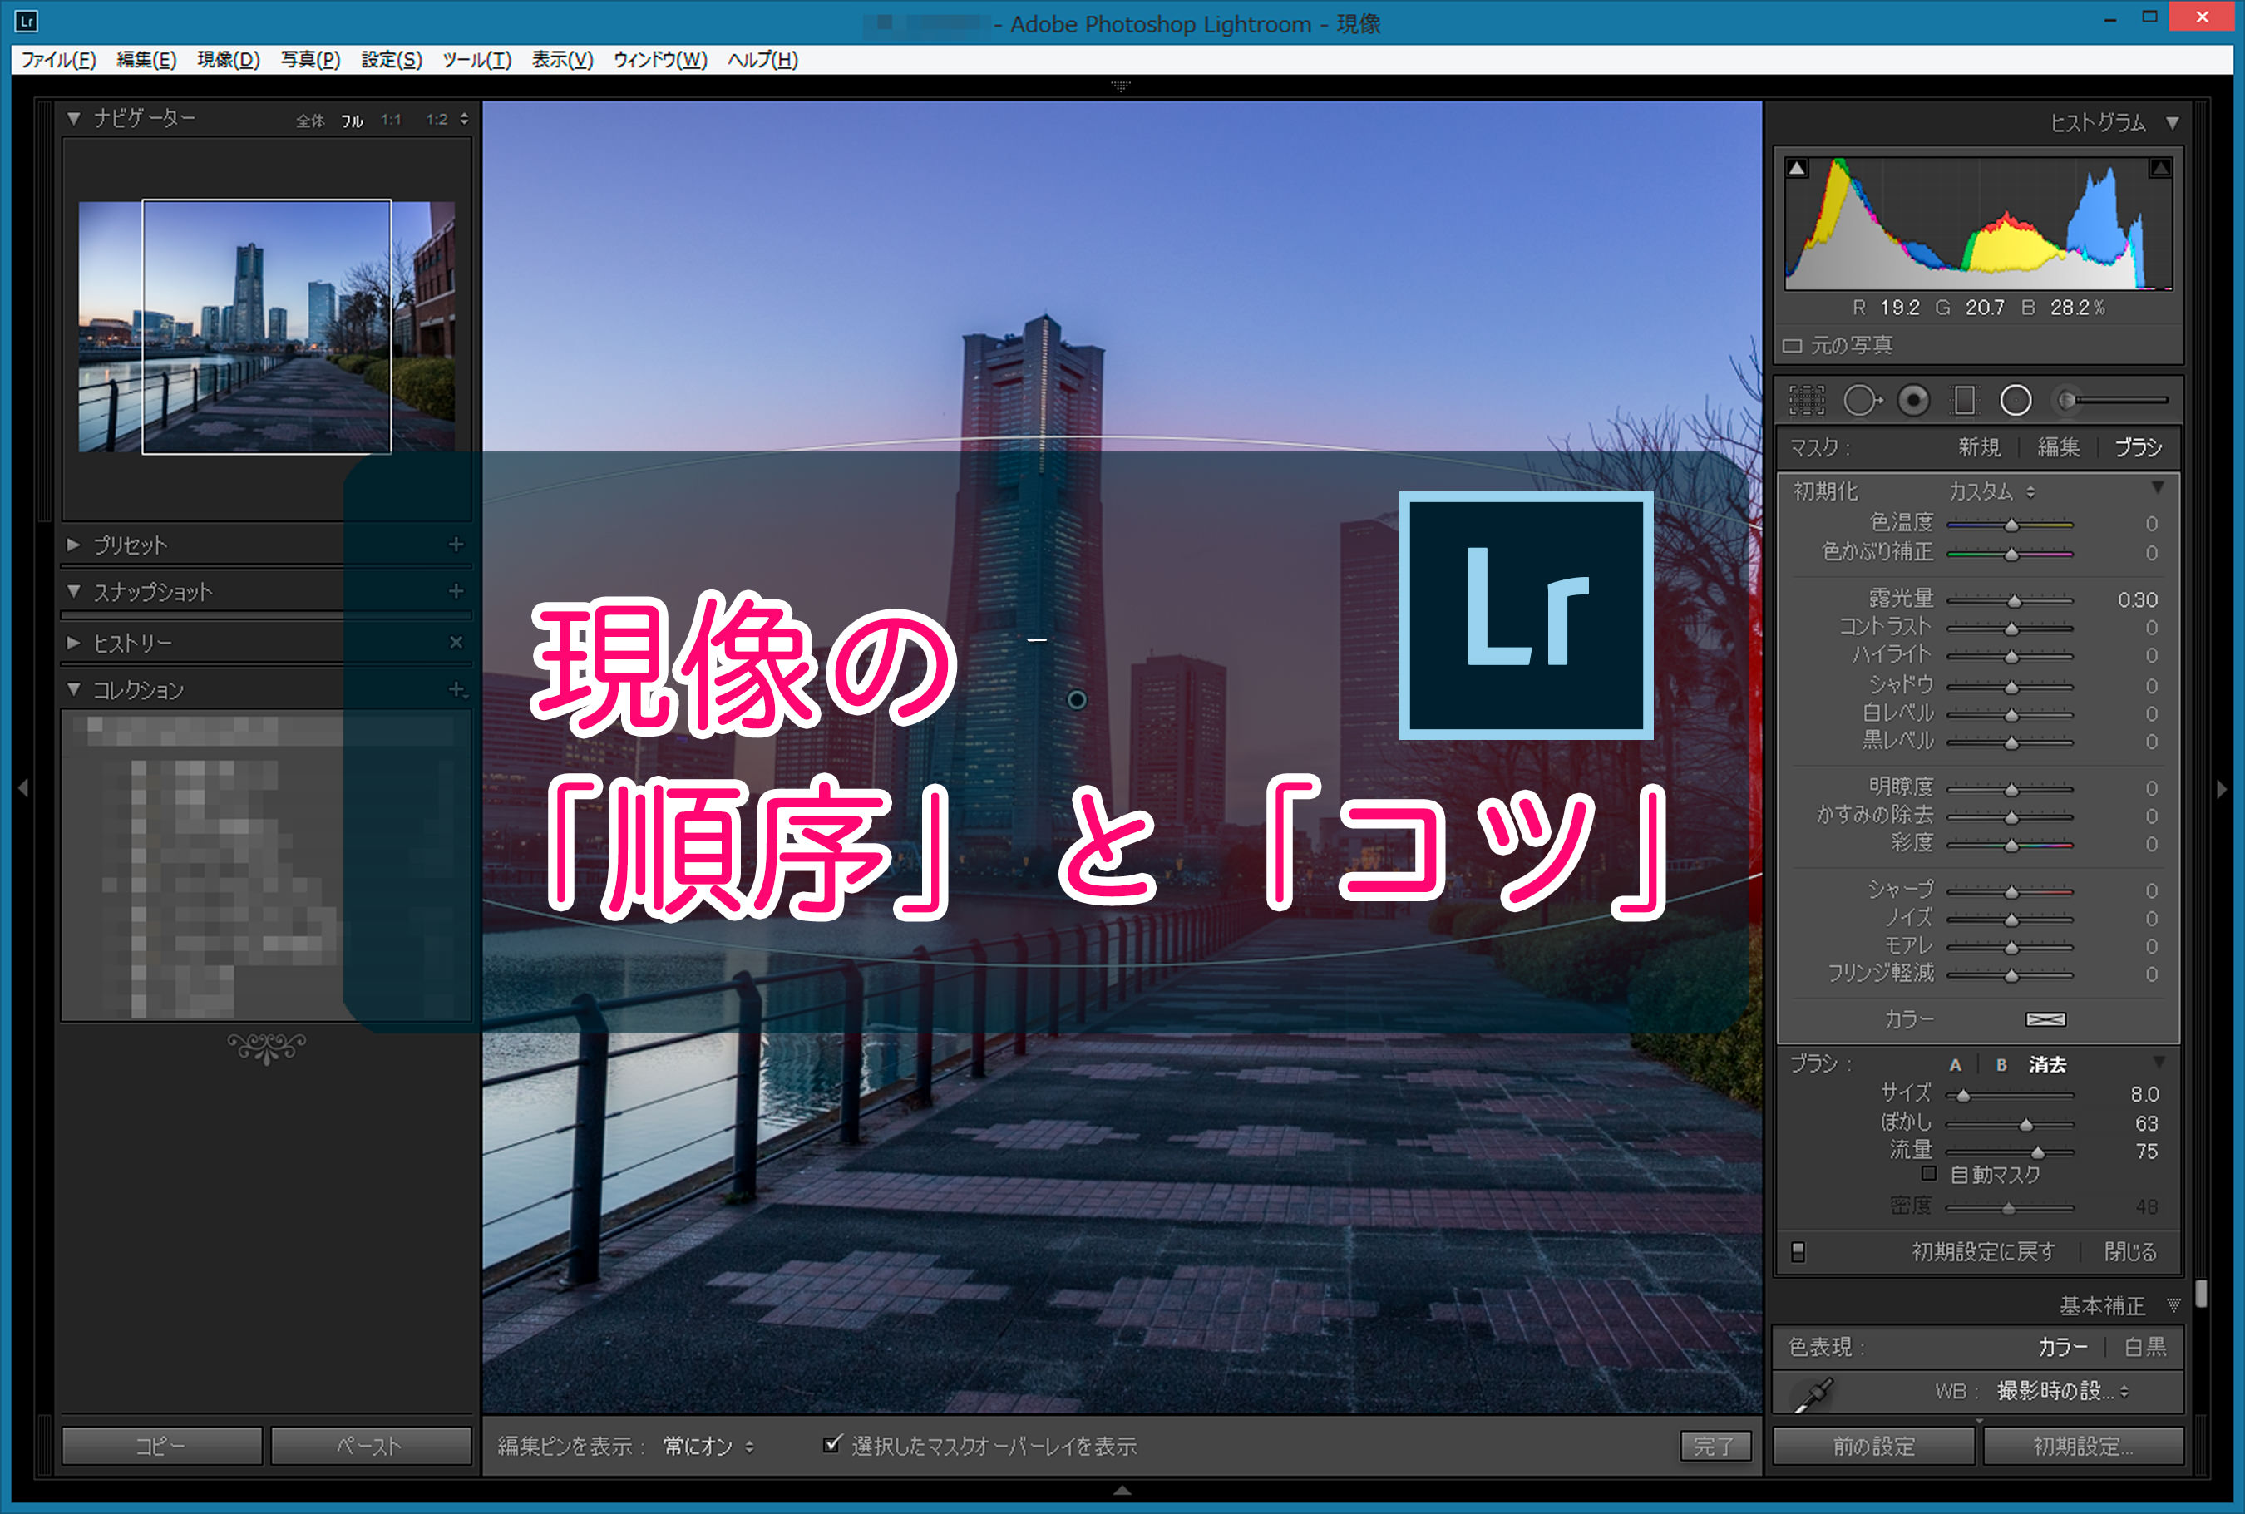Open the ヘルプ(H) menu
Image resolution: width=2245 pixels, height=1514 pixels.
click(x=762, y=60)
